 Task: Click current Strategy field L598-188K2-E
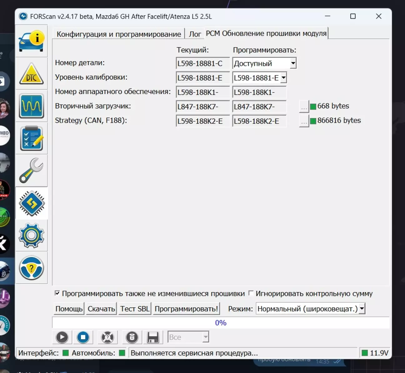(203, 121)
